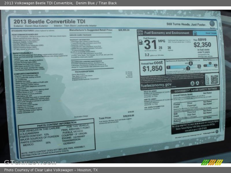This screenshot has width=231, height=173.
Task: Select the VW roundel on safety ratings panel
Action: click(217, 131)
